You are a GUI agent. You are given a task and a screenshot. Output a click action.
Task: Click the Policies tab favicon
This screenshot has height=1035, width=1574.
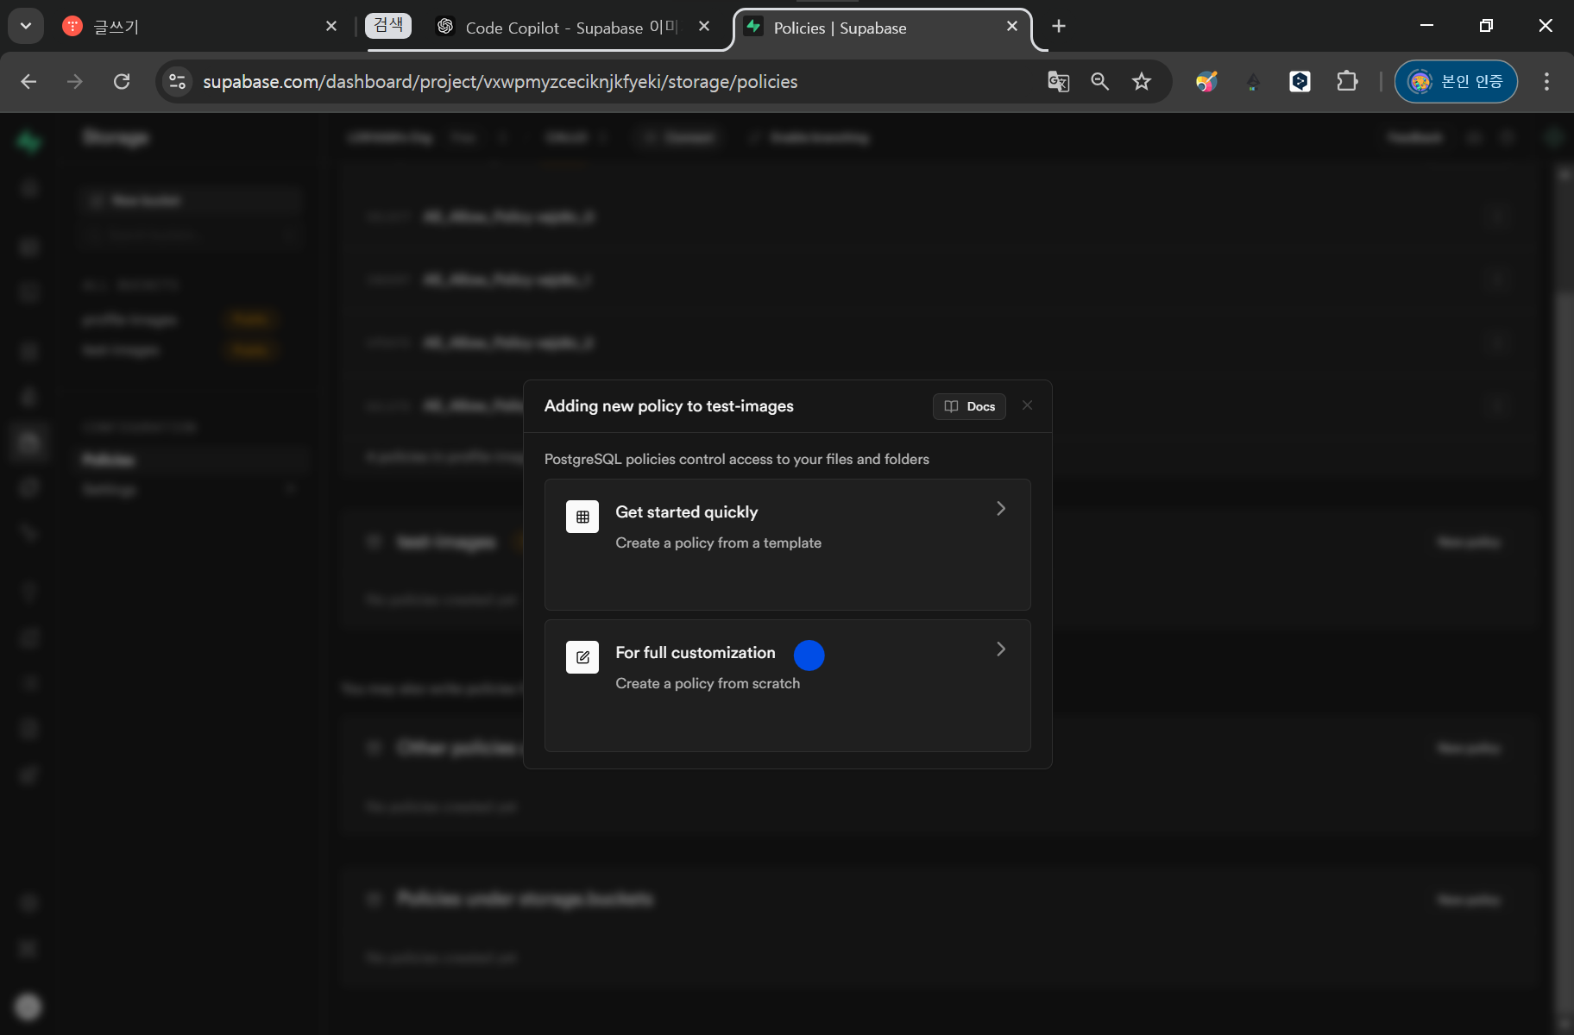(753, 27)
